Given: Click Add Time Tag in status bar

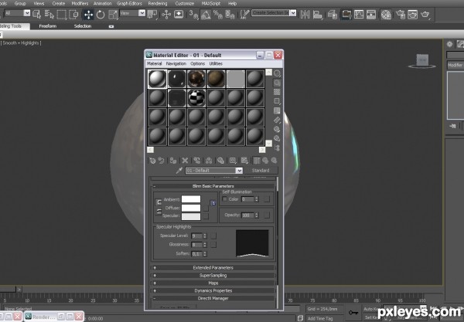Looking at the screenshot, I should tap(320, 318).
